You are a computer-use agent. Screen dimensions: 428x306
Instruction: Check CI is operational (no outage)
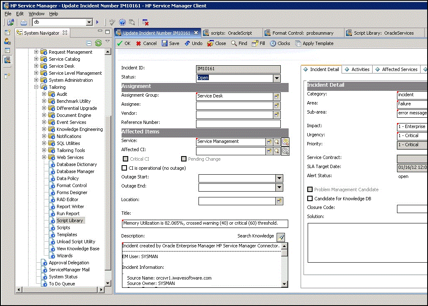(x=124, y=168)
